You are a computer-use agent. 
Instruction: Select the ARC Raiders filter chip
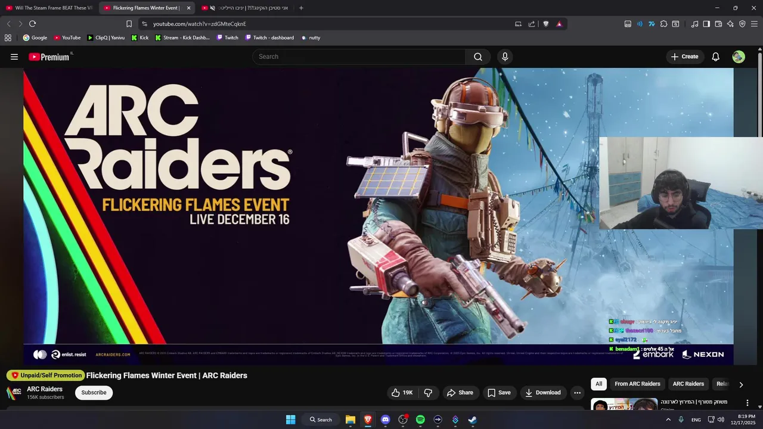[688, 384]
